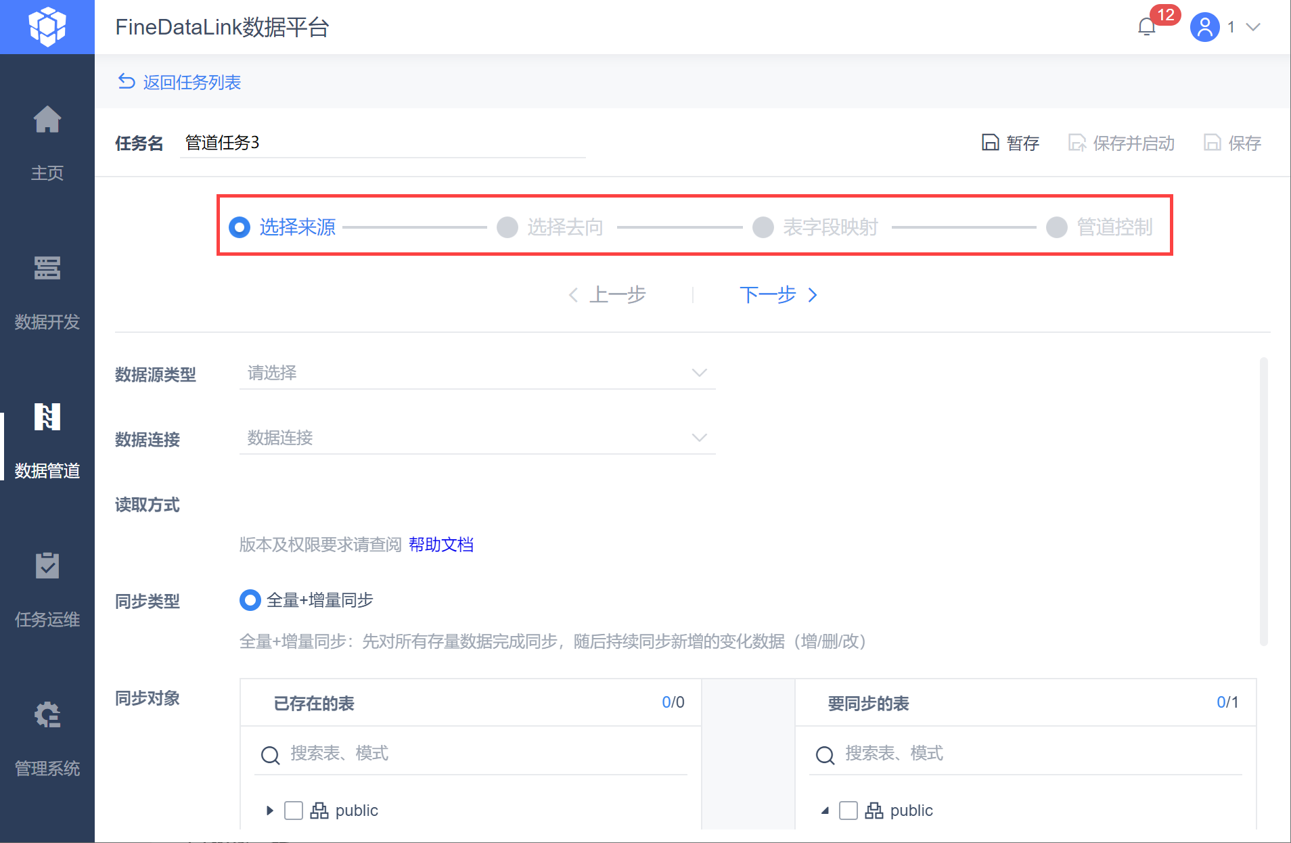The width and height of the screenshot is (1291, 843).
Task: Click the 保存 disk icon
Action: coord(1212,143)
